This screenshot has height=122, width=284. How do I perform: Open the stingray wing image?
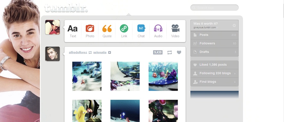[125, 76]
